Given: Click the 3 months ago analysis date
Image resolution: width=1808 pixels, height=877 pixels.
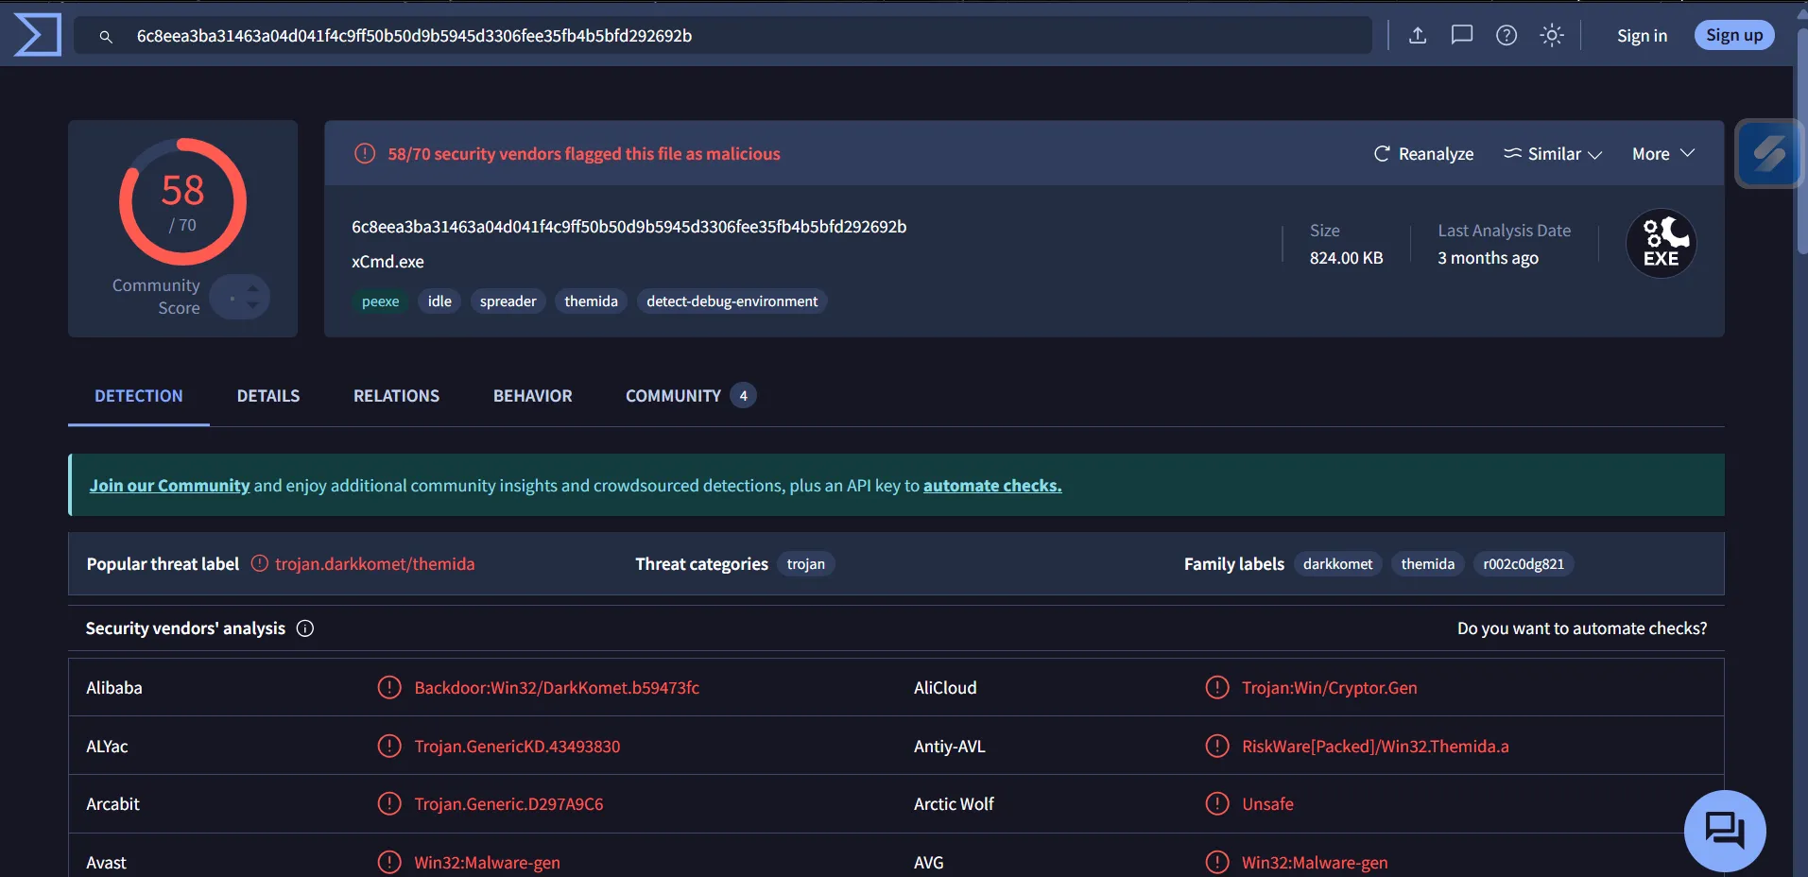Looking at the screenshot, I should point(1488,258).
